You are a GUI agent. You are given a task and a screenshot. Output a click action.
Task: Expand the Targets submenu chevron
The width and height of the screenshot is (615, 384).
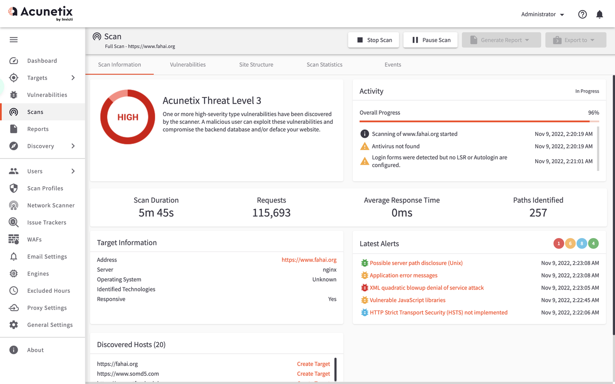73,78
